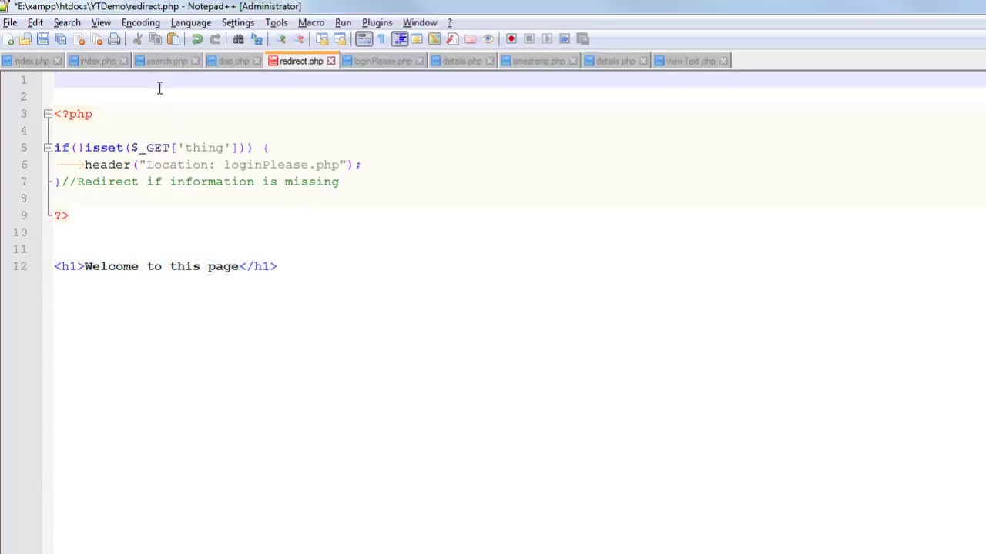Close the viewText.php tab
The width and height of the screenshot is (986, 554).
click(x=723, y=61)
